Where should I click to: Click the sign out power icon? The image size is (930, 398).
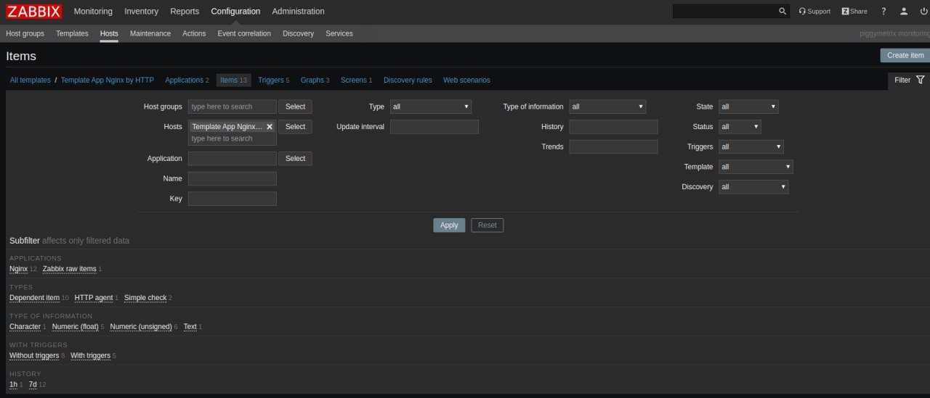coord(923,11)
